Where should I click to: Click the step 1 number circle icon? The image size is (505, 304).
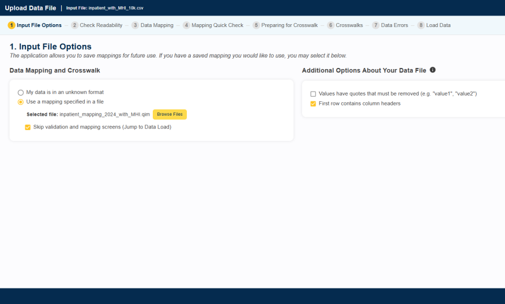point(12,25)
